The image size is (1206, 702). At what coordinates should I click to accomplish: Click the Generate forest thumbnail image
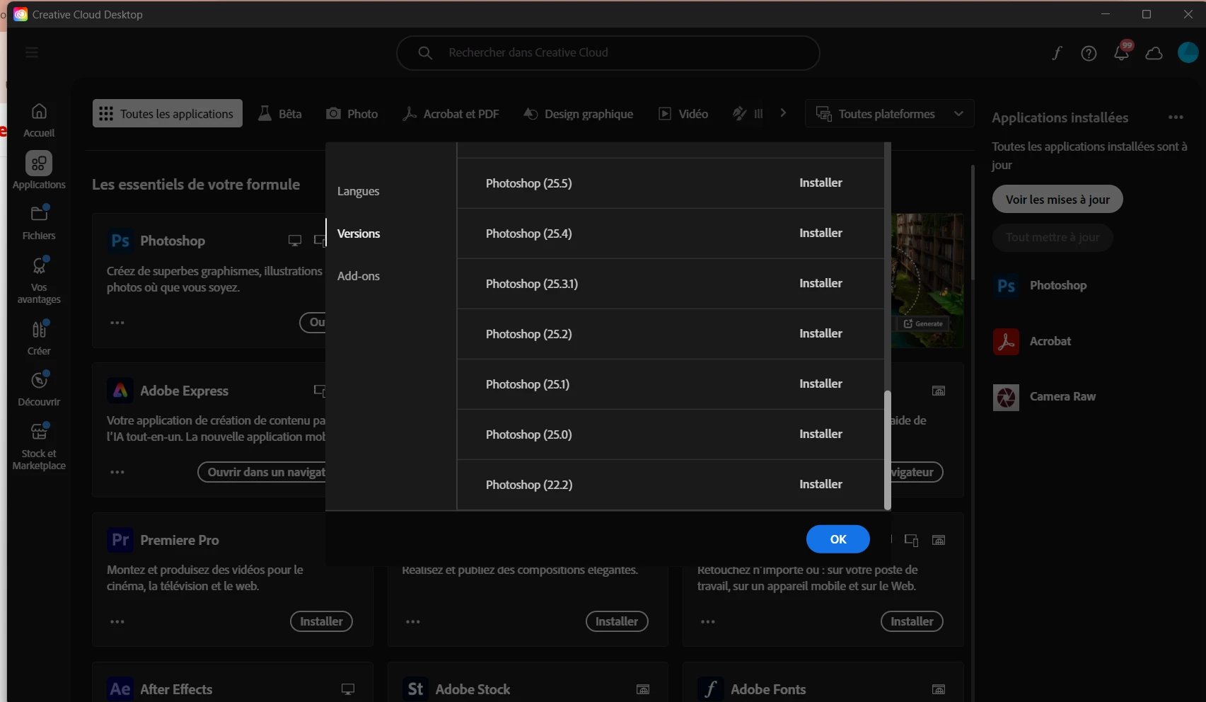(x=927, y=280)
